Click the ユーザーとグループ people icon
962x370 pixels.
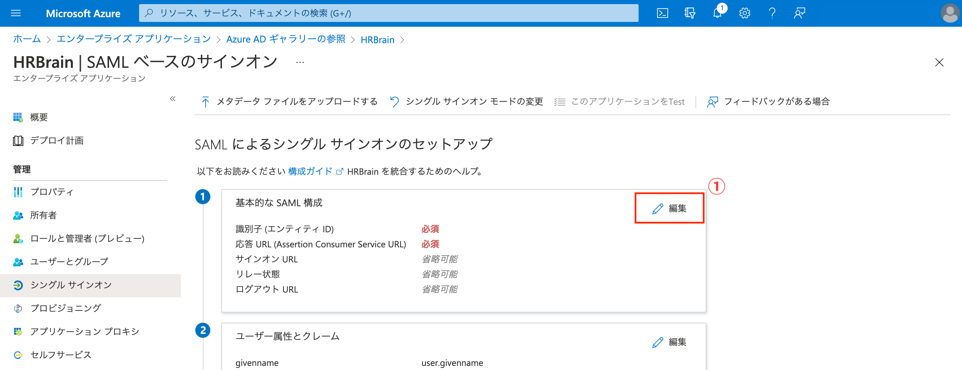coord(18,262)
